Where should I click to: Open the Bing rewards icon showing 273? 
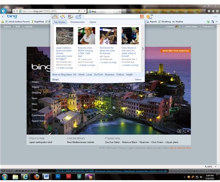coord(150,16)
